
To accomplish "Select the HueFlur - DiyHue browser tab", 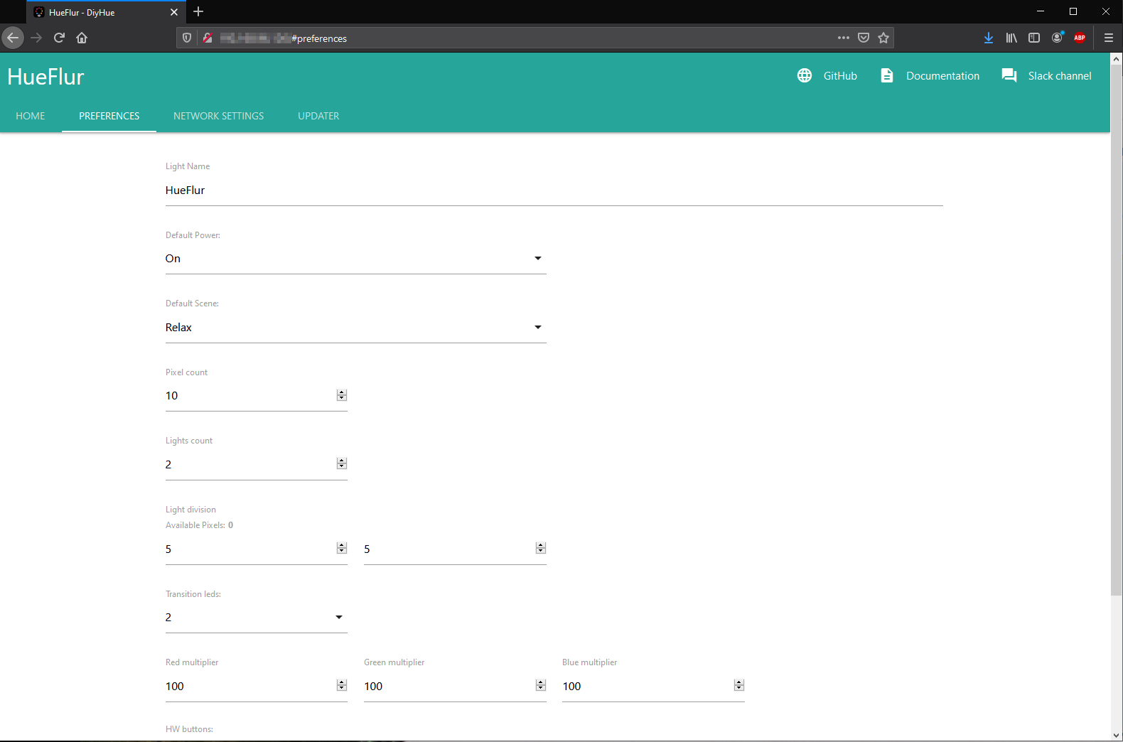I will [105, 12].
